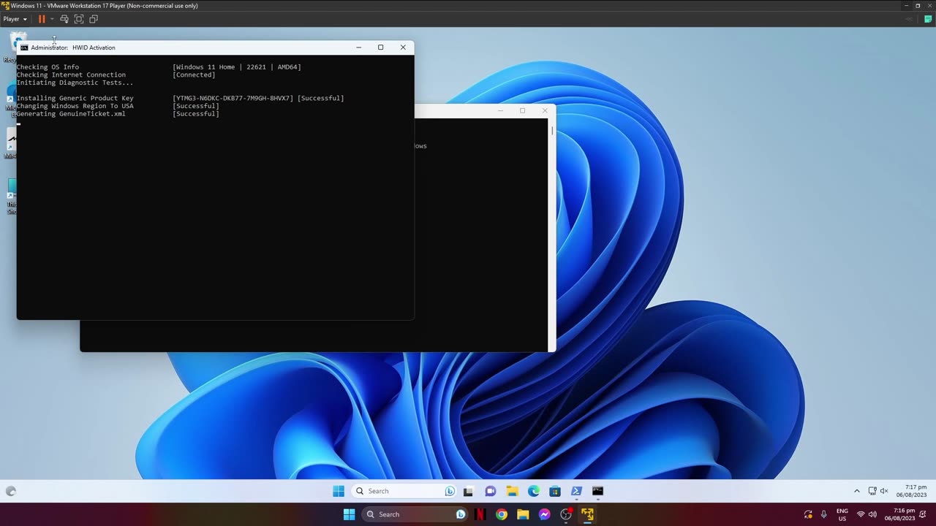Launch Netflix from the host taskbar

(x=480, y=514)
